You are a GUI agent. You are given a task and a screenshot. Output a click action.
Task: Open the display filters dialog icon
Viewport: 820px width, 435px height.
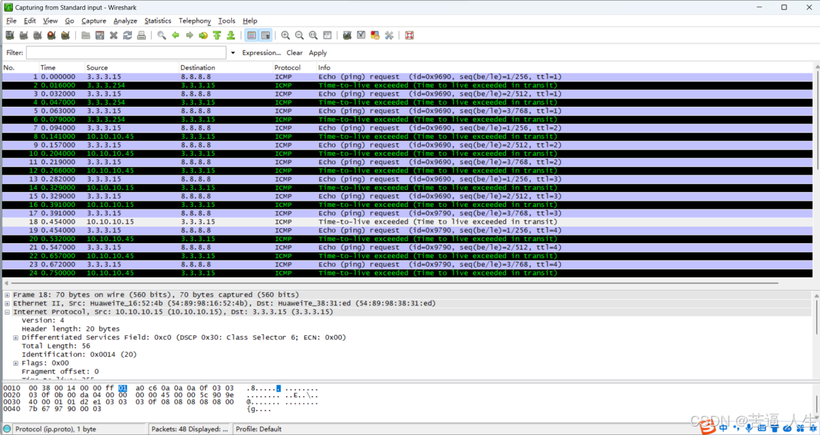[x=361, y=36]
